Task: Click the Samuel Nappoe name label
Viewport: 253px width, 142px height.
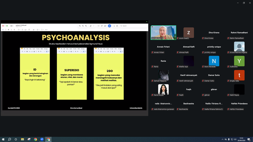Action: click(160, 81)
